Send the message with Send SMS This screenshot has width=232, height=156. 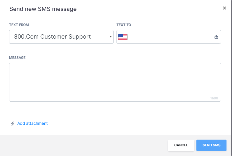(211, 145)
